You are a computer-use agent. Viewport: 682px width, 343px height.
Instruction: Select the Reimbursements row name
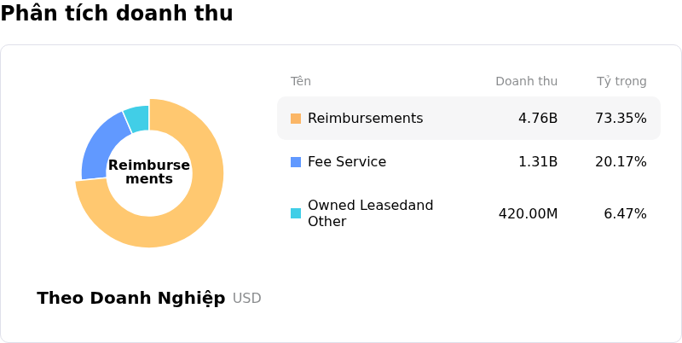click(x=365, y=119)
